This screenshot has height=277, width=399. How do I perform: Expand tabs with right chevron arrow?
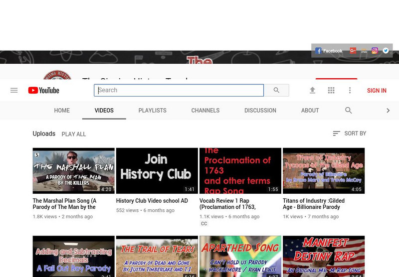tap(388, 110)
